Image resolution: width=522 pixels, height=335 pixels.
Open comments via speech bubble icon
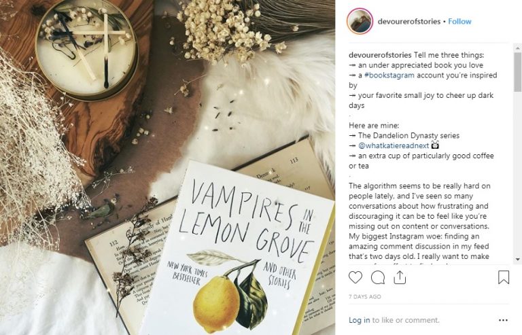[378, 277]
